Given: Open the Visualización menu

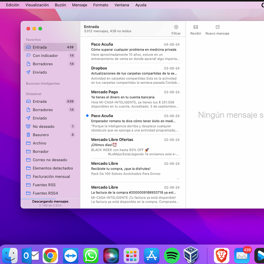Looking at the screenshot, I should pos(37,5).
